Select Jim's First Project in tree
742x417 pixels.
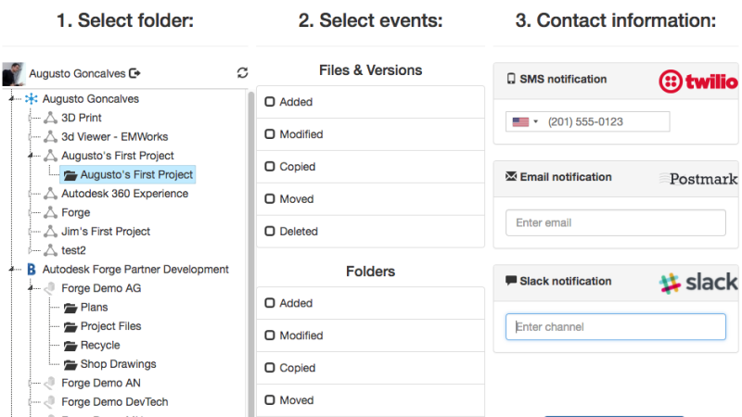105,232
